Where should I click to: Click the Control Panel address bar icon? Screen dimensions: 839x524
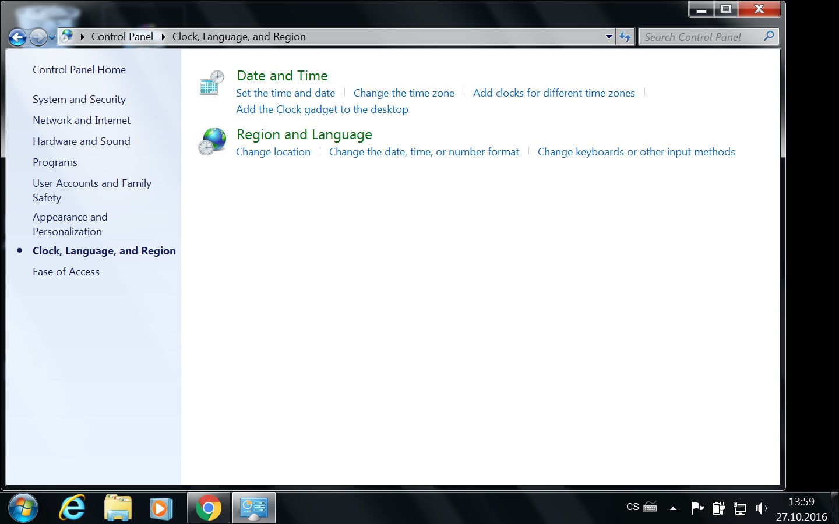point(67,36)
